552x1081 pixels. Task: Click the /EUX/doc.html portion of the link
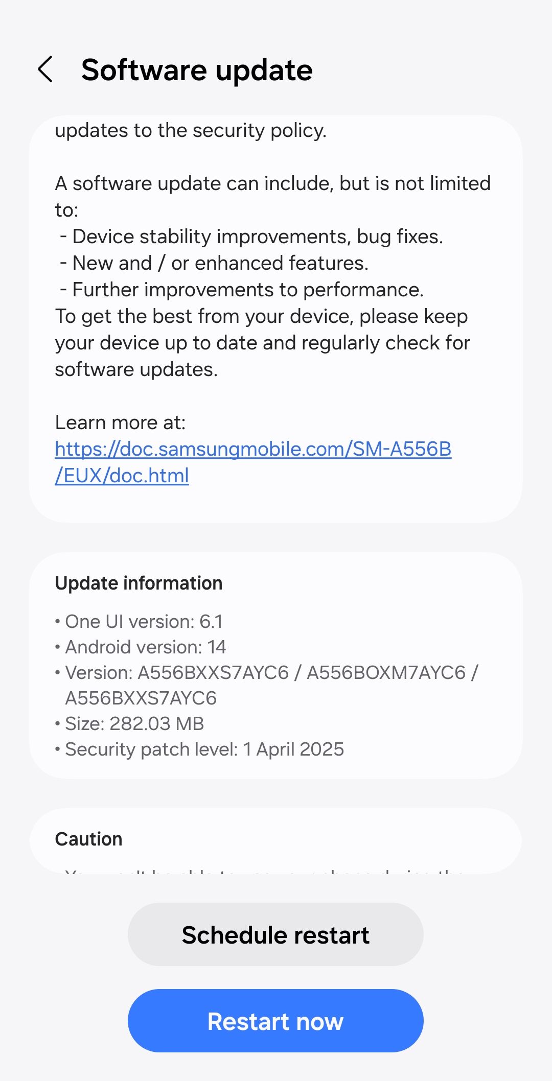pyautogui.click(x=122, y=476)
